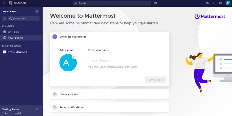Click the user avatar in top bar
The width and height of the screenshot is (232, 116).
point(228,3)
